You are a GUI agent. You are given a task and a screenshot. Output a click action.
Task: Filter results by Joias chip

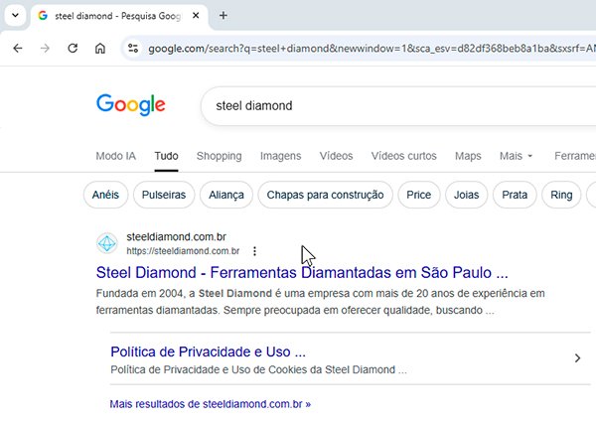pos(467,195)
